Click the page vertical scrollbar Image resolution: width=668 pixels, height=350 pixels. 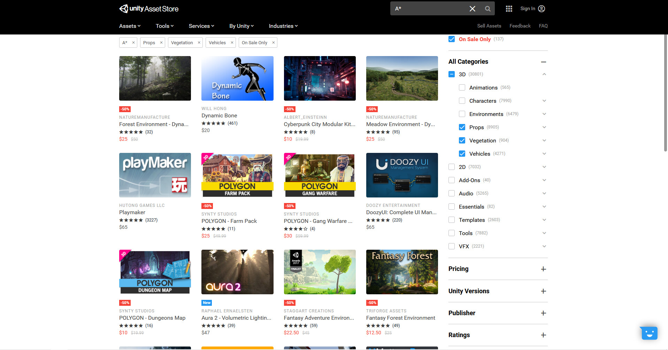click(x=666, y=93)
